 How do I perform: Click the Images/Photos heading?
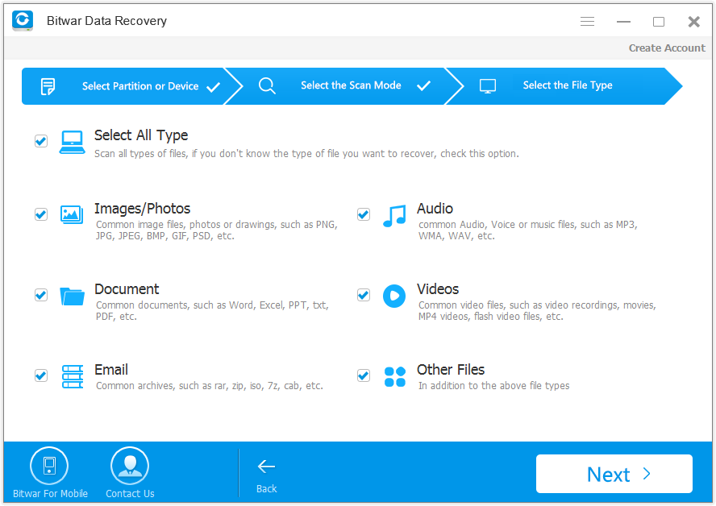[x=143, y=209]
